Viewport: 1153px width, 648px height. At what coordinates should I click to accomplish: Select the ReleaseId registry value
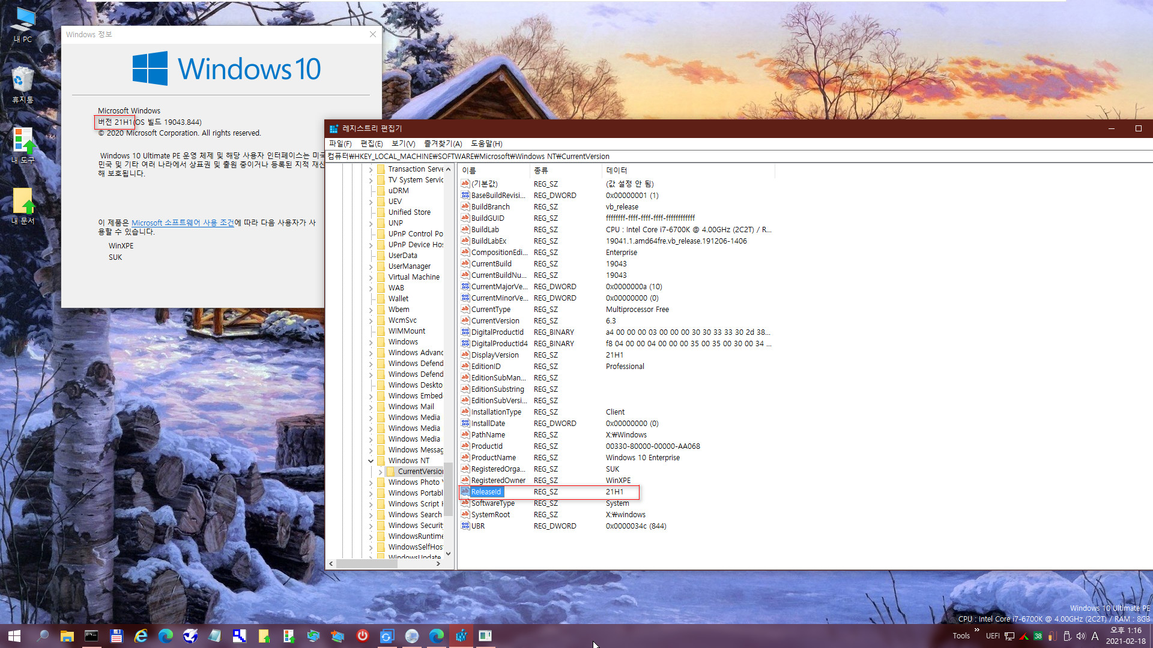tap(486, 492)
